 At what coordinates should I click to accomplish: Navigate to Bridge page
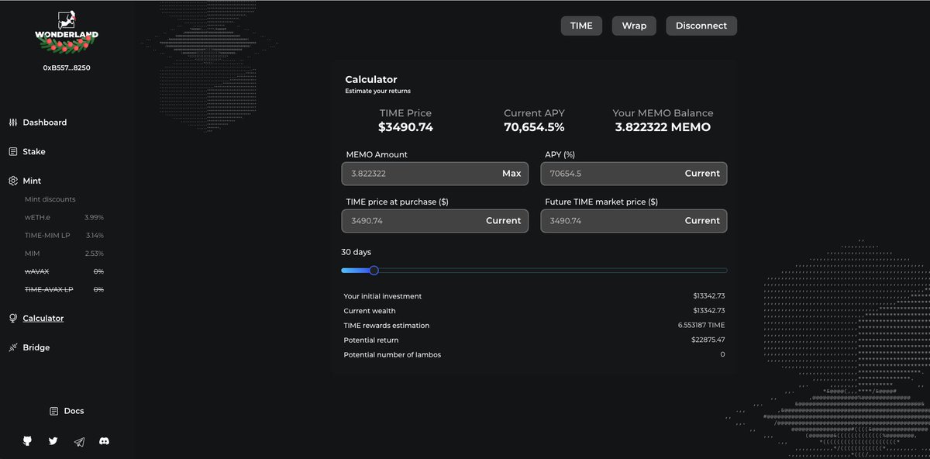36,347
